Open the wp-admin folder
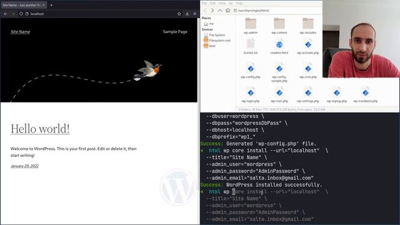Viewport: 400px width, 225px height. pyautogui.click(x=251, y=26)
